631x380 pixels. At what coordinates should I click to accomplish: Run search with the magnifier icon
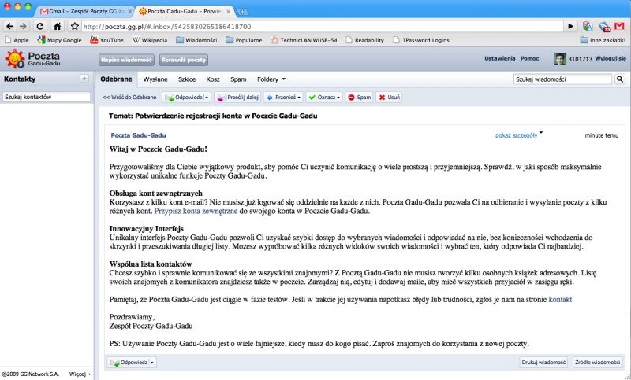(x=620, y=79)
